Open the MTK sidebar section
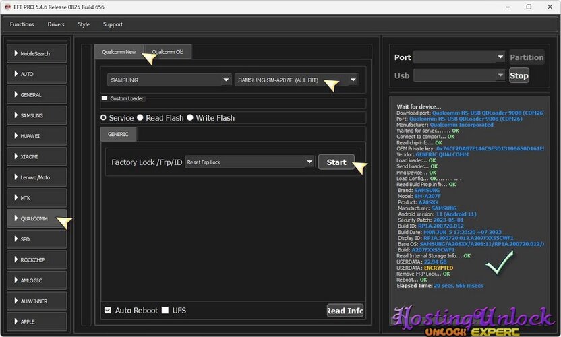The width and height of the screenshot is (561, 337). click(x=36, y=198)
